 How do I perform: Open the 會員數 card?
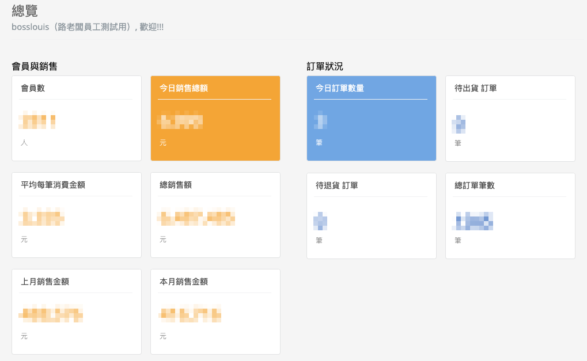(77, 118)
